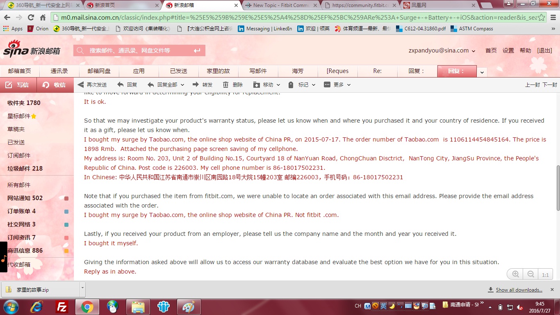Expand the mail tab overflow chevron
The height and width of the screenshot is (315, 560).
[482, 72]
